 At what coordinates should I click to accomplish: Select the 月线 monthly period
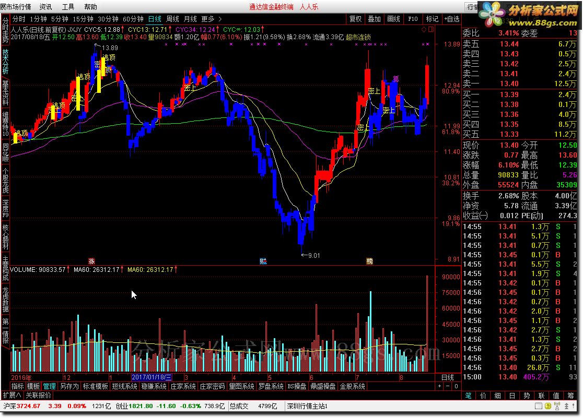(190, 19)
